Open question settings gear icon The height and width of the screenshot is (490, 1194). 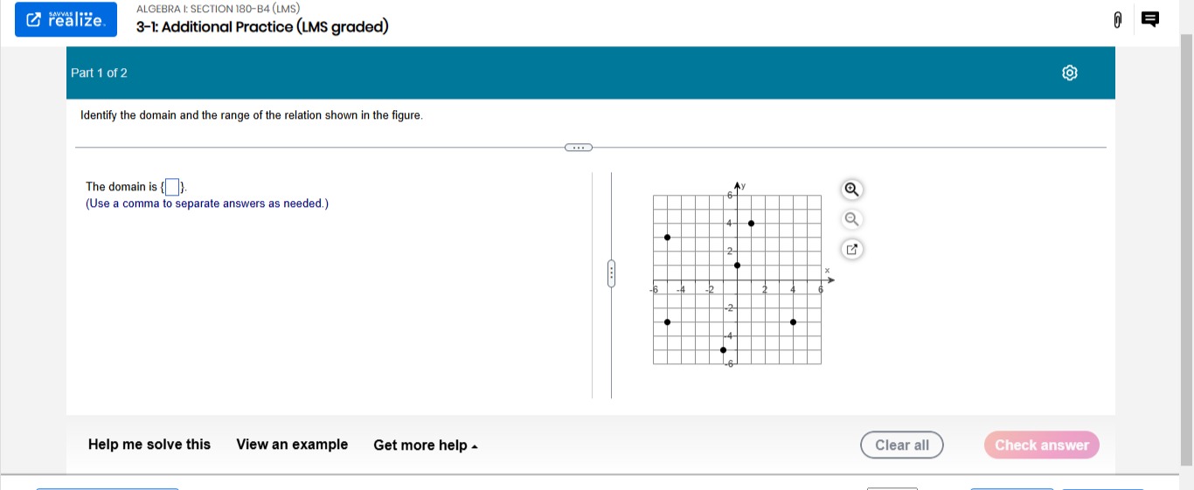1070,73
